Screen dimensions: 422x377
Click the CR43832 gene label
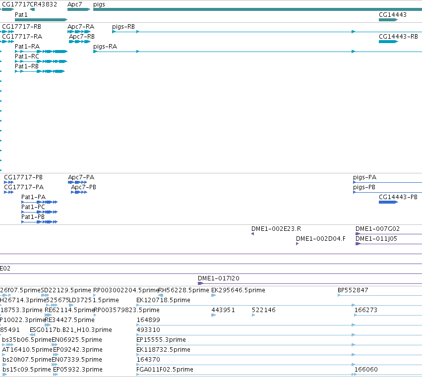(43, 4)
